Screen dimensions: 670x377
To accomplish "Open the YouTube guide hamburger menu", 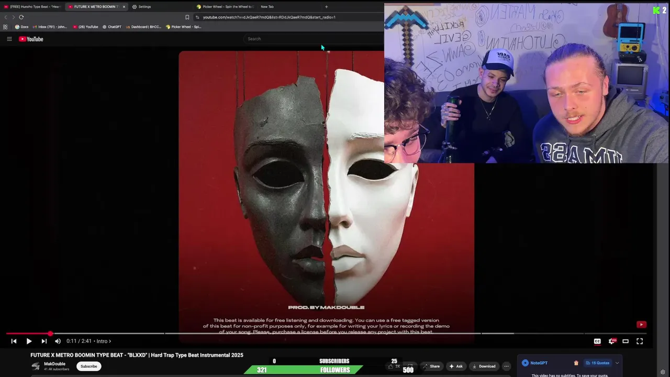I will point(9,39).
